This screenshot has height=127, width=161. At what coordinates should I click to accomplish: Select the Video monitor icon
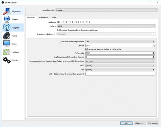click(x=7, y=44)
